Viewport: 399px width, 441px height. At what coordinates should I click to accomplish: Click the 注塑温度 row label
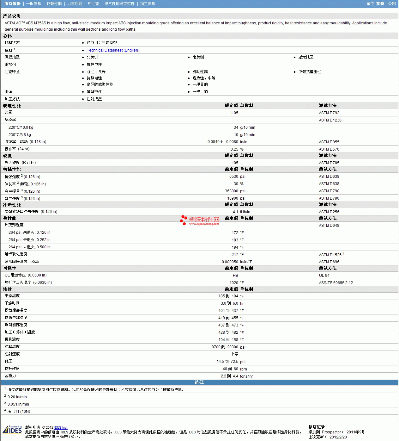(x=12, y=347)
